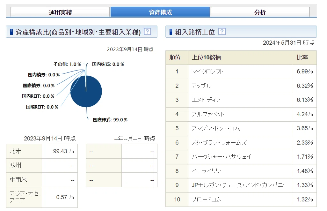The height and width of the screenshot is (211, 327).
Task: Click the 2.33% ratio value
Action: 305,142
